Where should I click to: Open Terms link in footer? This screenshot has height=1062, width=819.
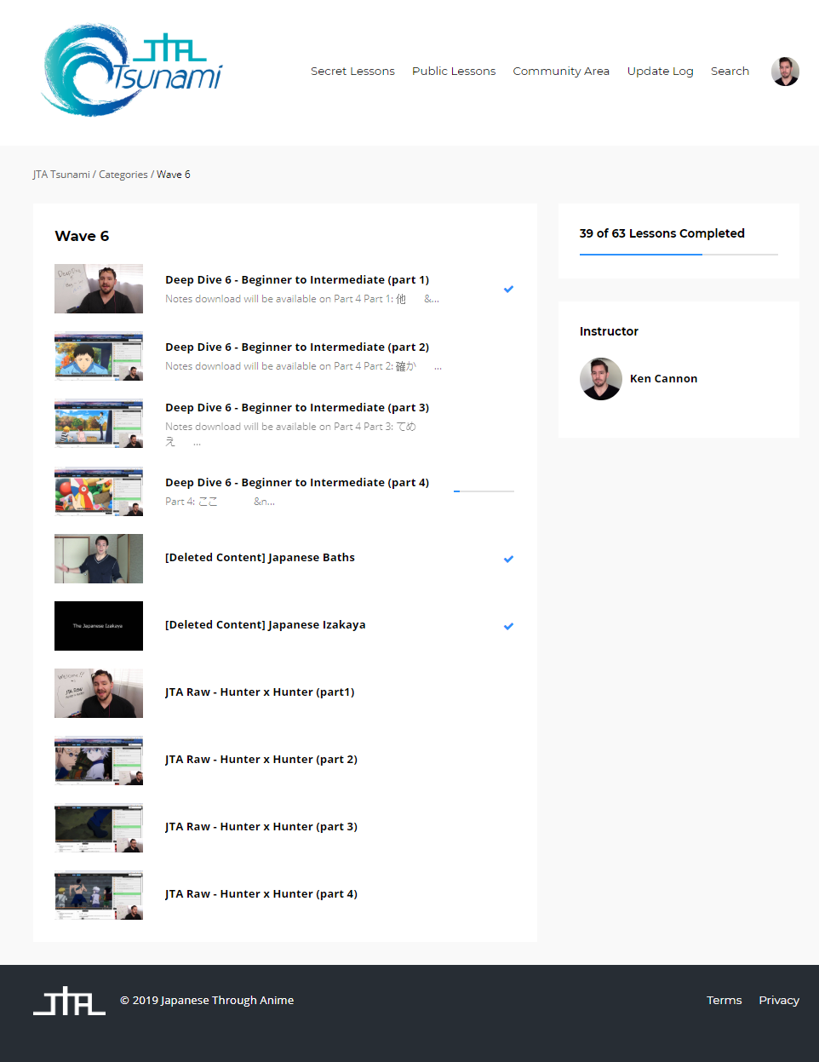tap(724, 1001)
